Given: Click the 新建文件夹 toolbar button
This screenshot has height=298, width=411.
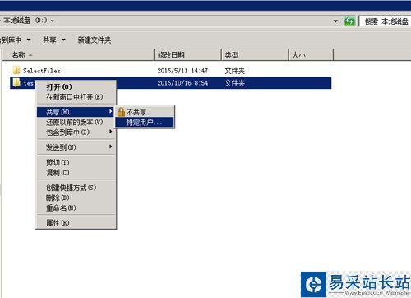Looking at the screenshot, I should 95,40.
